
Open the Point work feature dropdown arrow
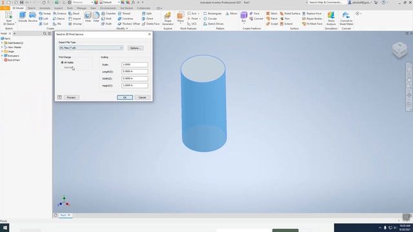click(x=199, y=19)
